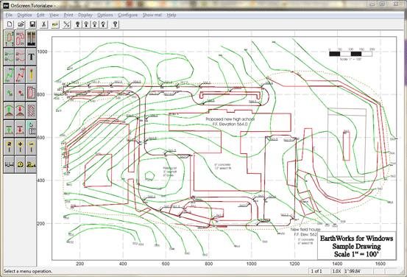Click 'Proposed new high school' label in drawing
This screenshot has height=277, width=407.
coord(230,119)
